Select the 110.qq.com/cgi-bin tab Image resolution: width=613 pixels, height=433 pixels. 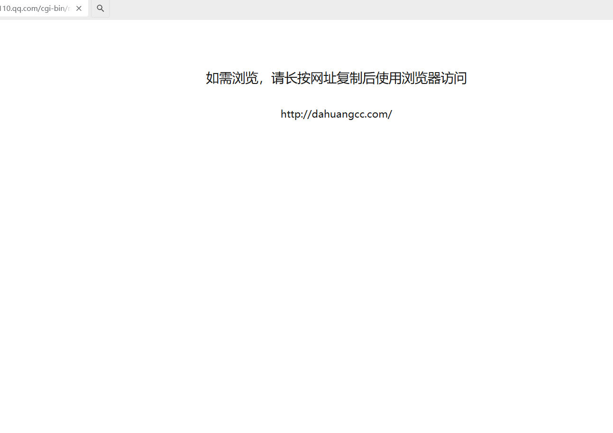[x=43, y=8]
